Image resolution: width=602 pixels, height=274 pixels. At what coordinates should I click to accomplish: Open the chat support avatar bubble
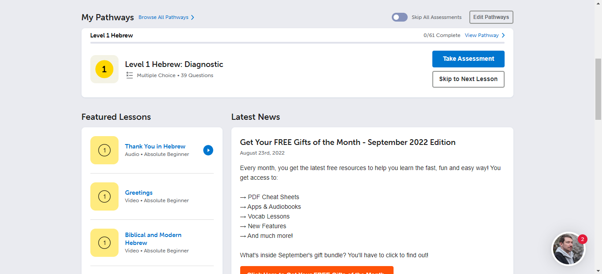pyautogui.click(x=568, y=249)
